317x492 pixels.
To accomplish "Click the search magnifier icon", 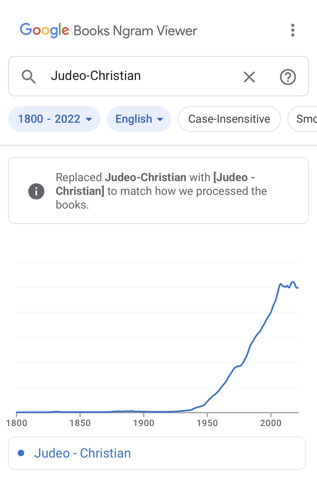I will (x=29, y=77).
